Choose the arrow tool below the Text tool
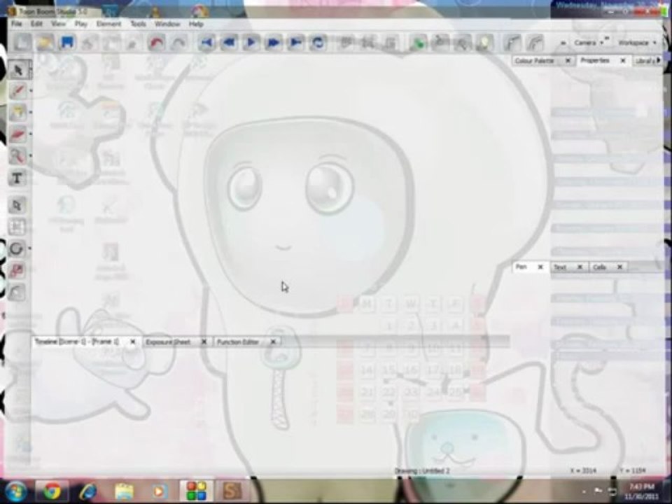Viewport: 672px width, 504px height. point(17,205)
